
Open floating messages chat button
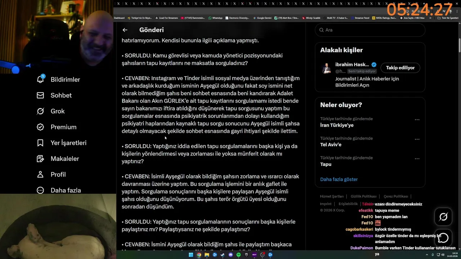443,238
